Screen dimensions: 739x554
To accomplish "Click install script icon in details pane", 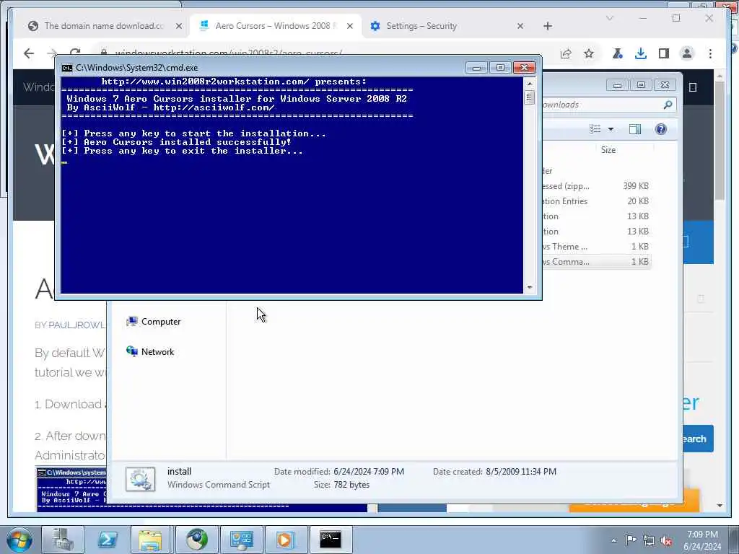I will (141, 479).
